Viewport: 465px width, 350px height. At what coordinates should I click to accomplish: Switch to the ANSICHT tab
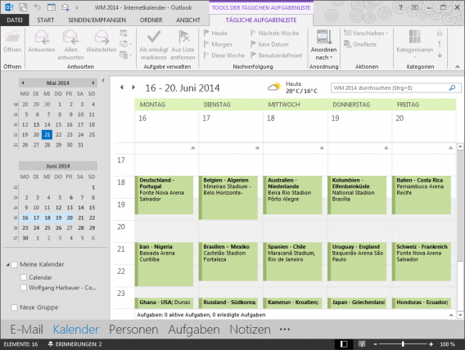click(x=188, y=20)
